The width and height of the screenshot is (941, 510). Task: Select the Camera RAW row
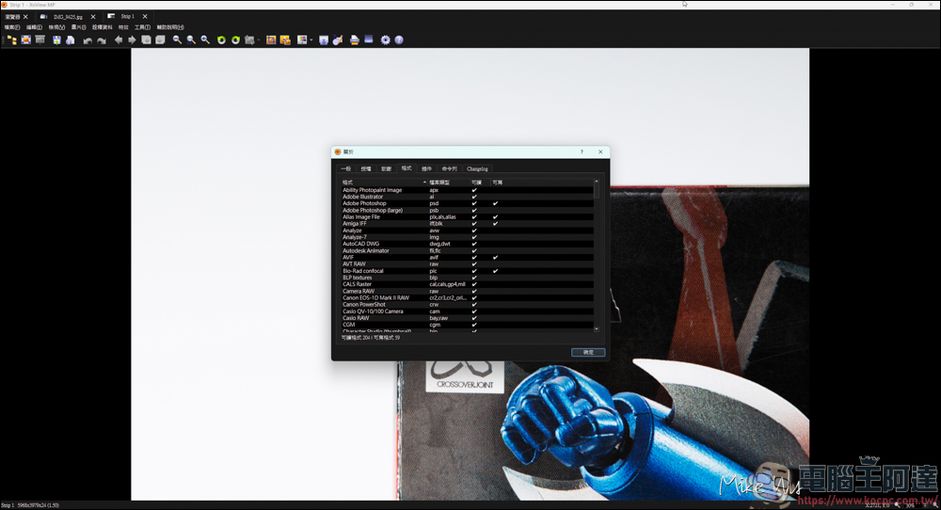point(467,292)
